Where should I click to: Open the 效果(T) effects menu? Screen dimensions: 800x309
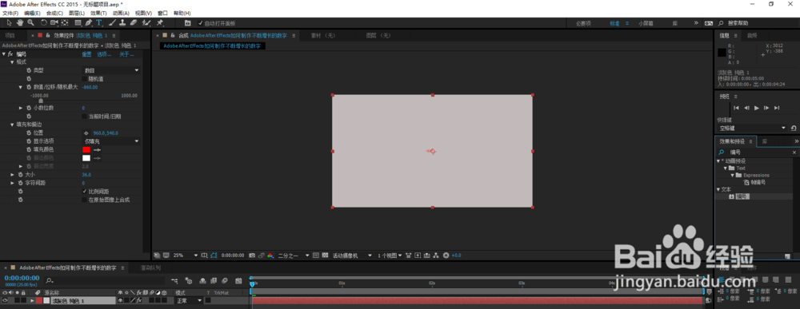tap(99, 13)
